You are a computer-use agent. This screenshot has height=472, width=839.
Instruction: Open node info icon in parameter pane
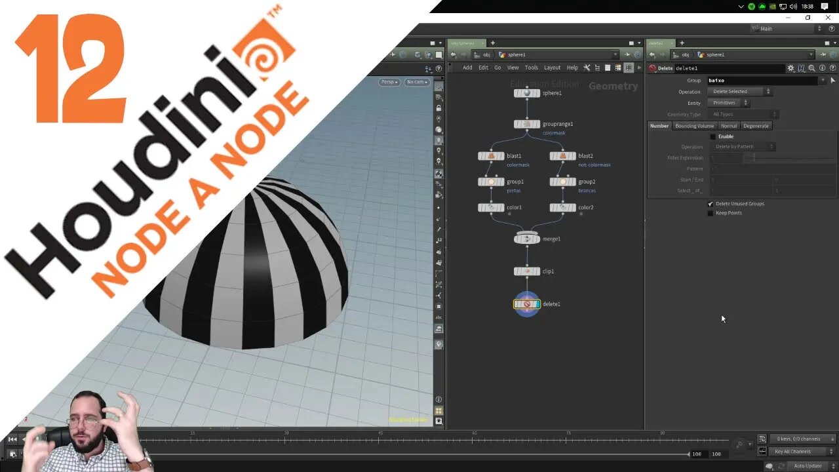pos(823,68)
